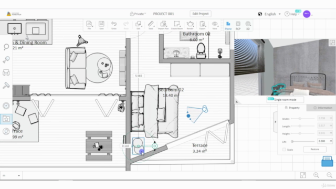Open the Render teapot icon
The width and height of the screenshot is (336, 189).
click(190, 25)
